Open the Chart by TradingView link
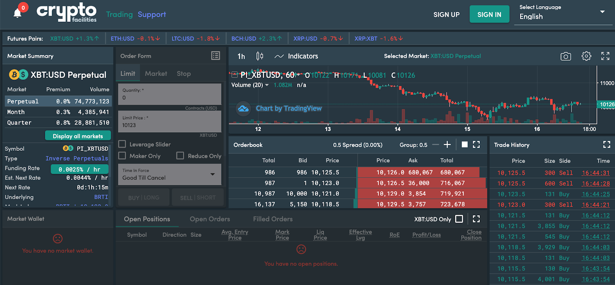 coord(289,109)
